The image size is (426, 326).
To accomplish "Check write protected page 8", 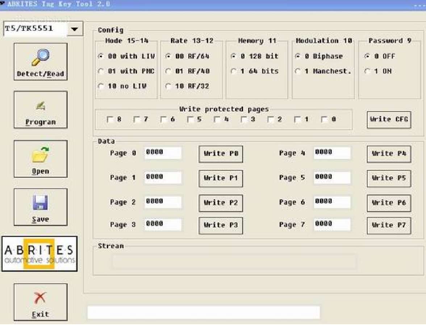I will (110, 119).
